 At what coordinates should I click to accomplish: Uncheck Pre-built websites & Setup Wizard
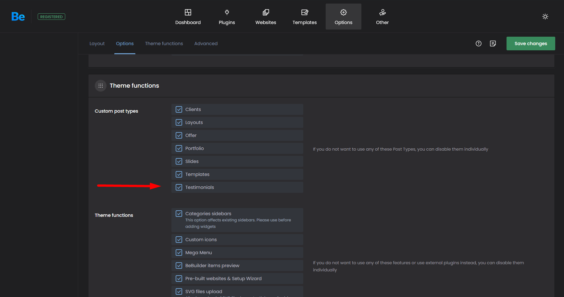coord(179,278)
